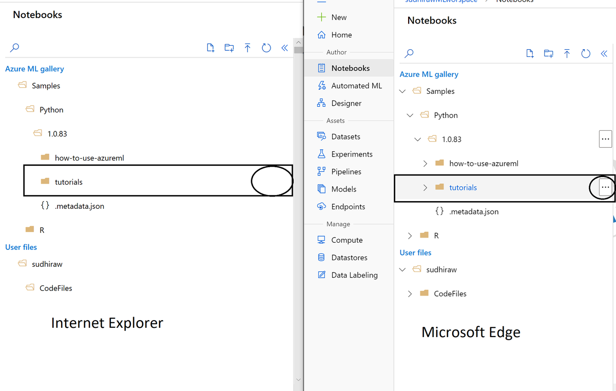Open more options for 1.0.83 folder
616x391 pixels.
click(x=605, y=139)
